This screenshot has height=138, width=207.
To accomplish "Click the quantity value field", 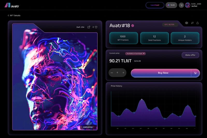I will click(x=117, y=73).
